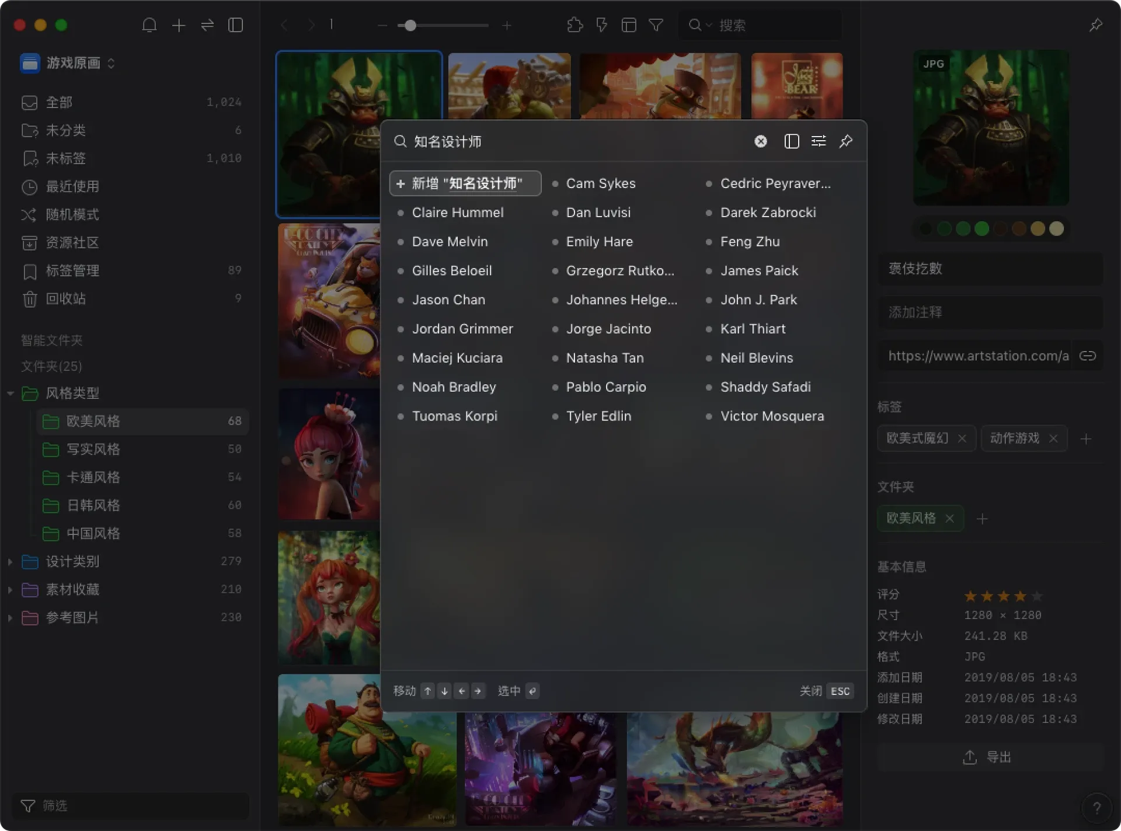This screenshot has height=831, width=1121.
Task: Toggle the left sidebar layout icon
Action: [235, 25]
